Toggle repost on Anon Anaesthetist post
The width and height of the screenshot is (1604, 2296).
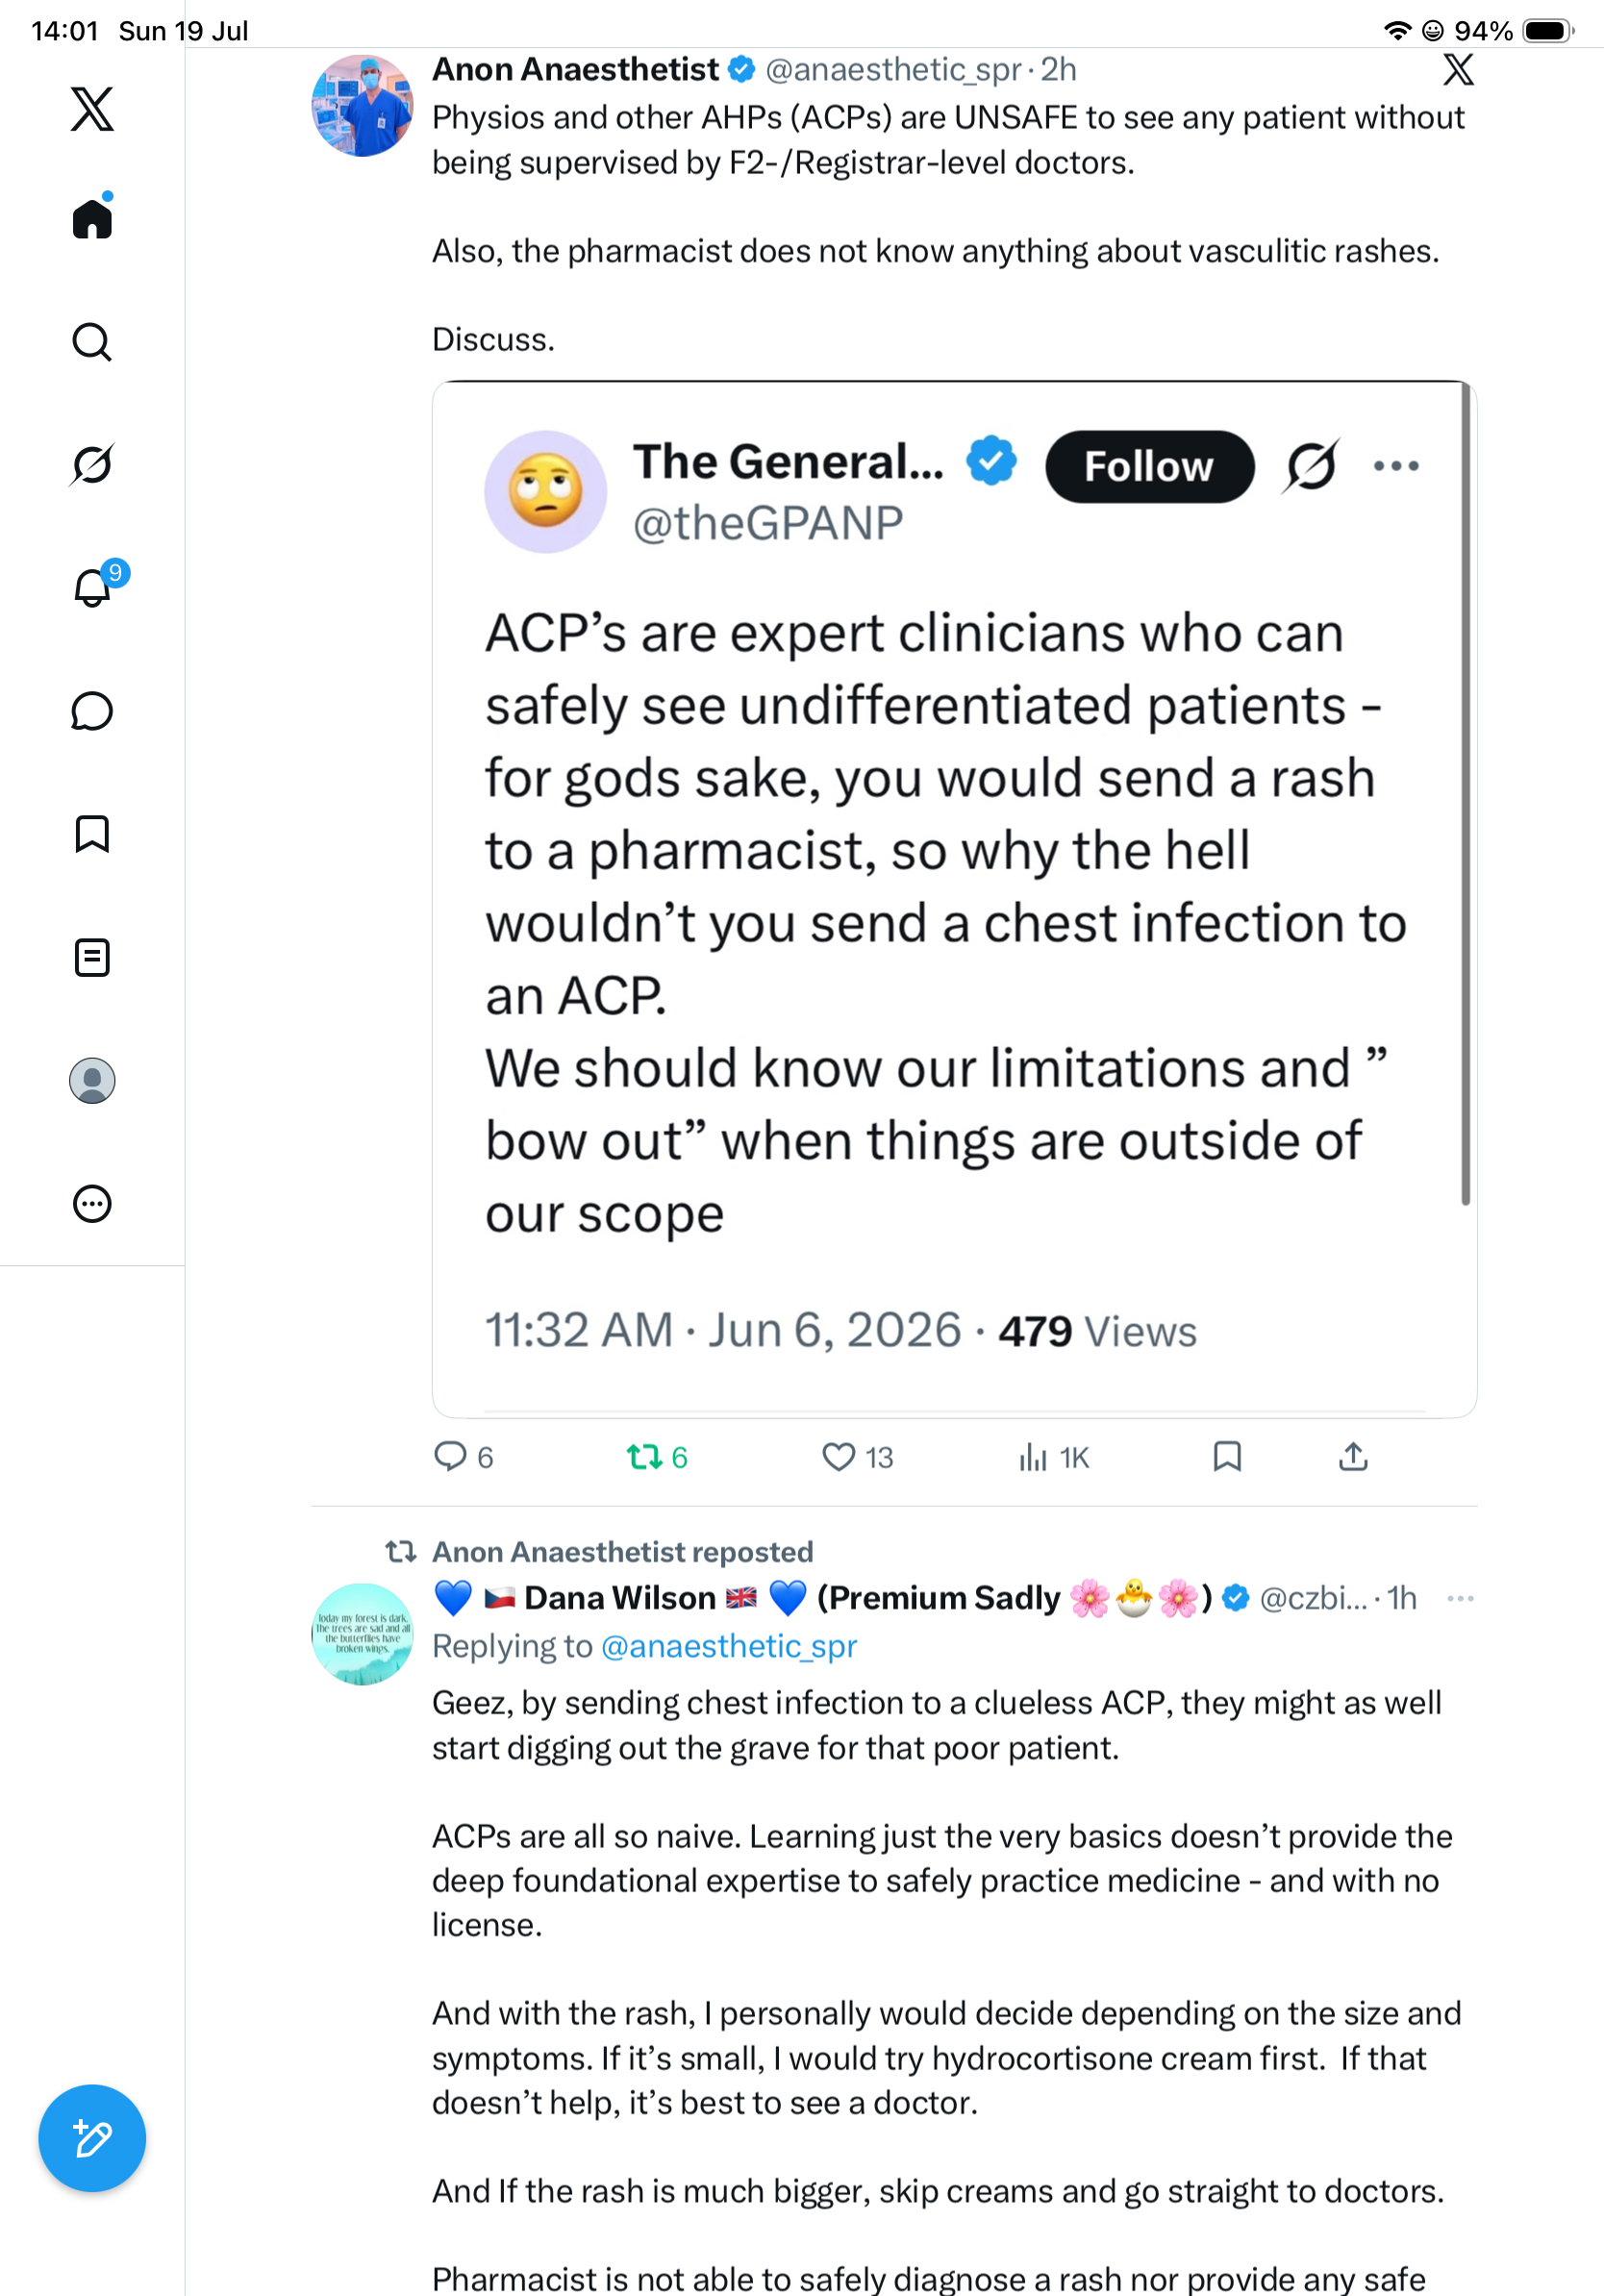[x=657, y=1457]
